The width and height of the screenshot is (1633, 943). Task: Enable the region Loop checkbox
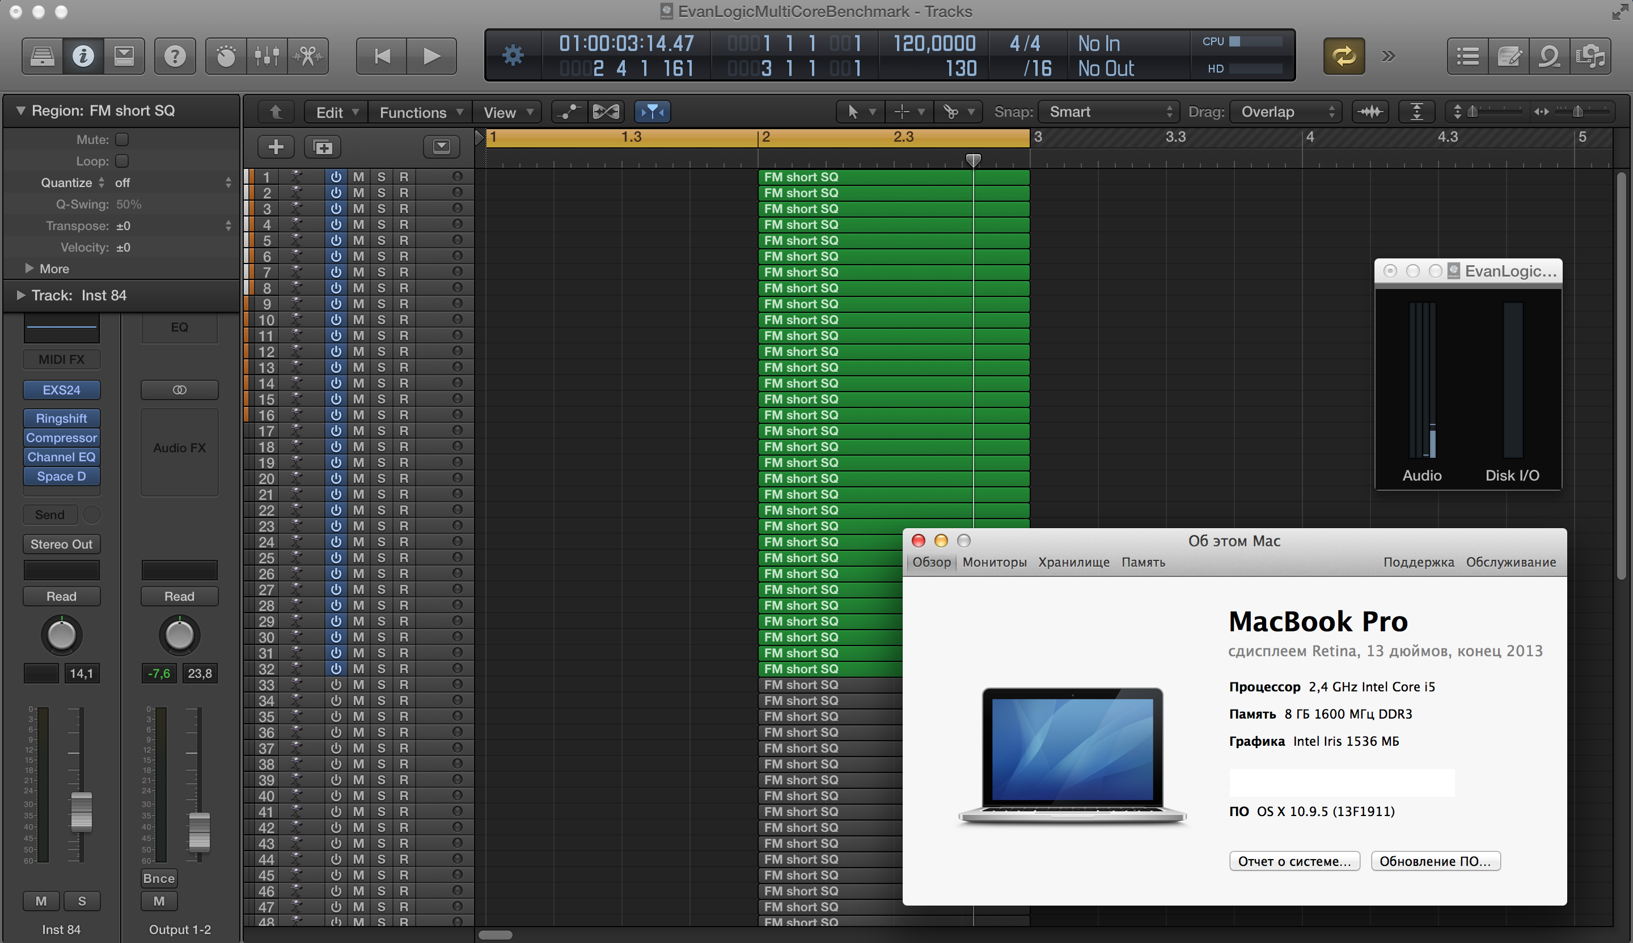(122, 160)
